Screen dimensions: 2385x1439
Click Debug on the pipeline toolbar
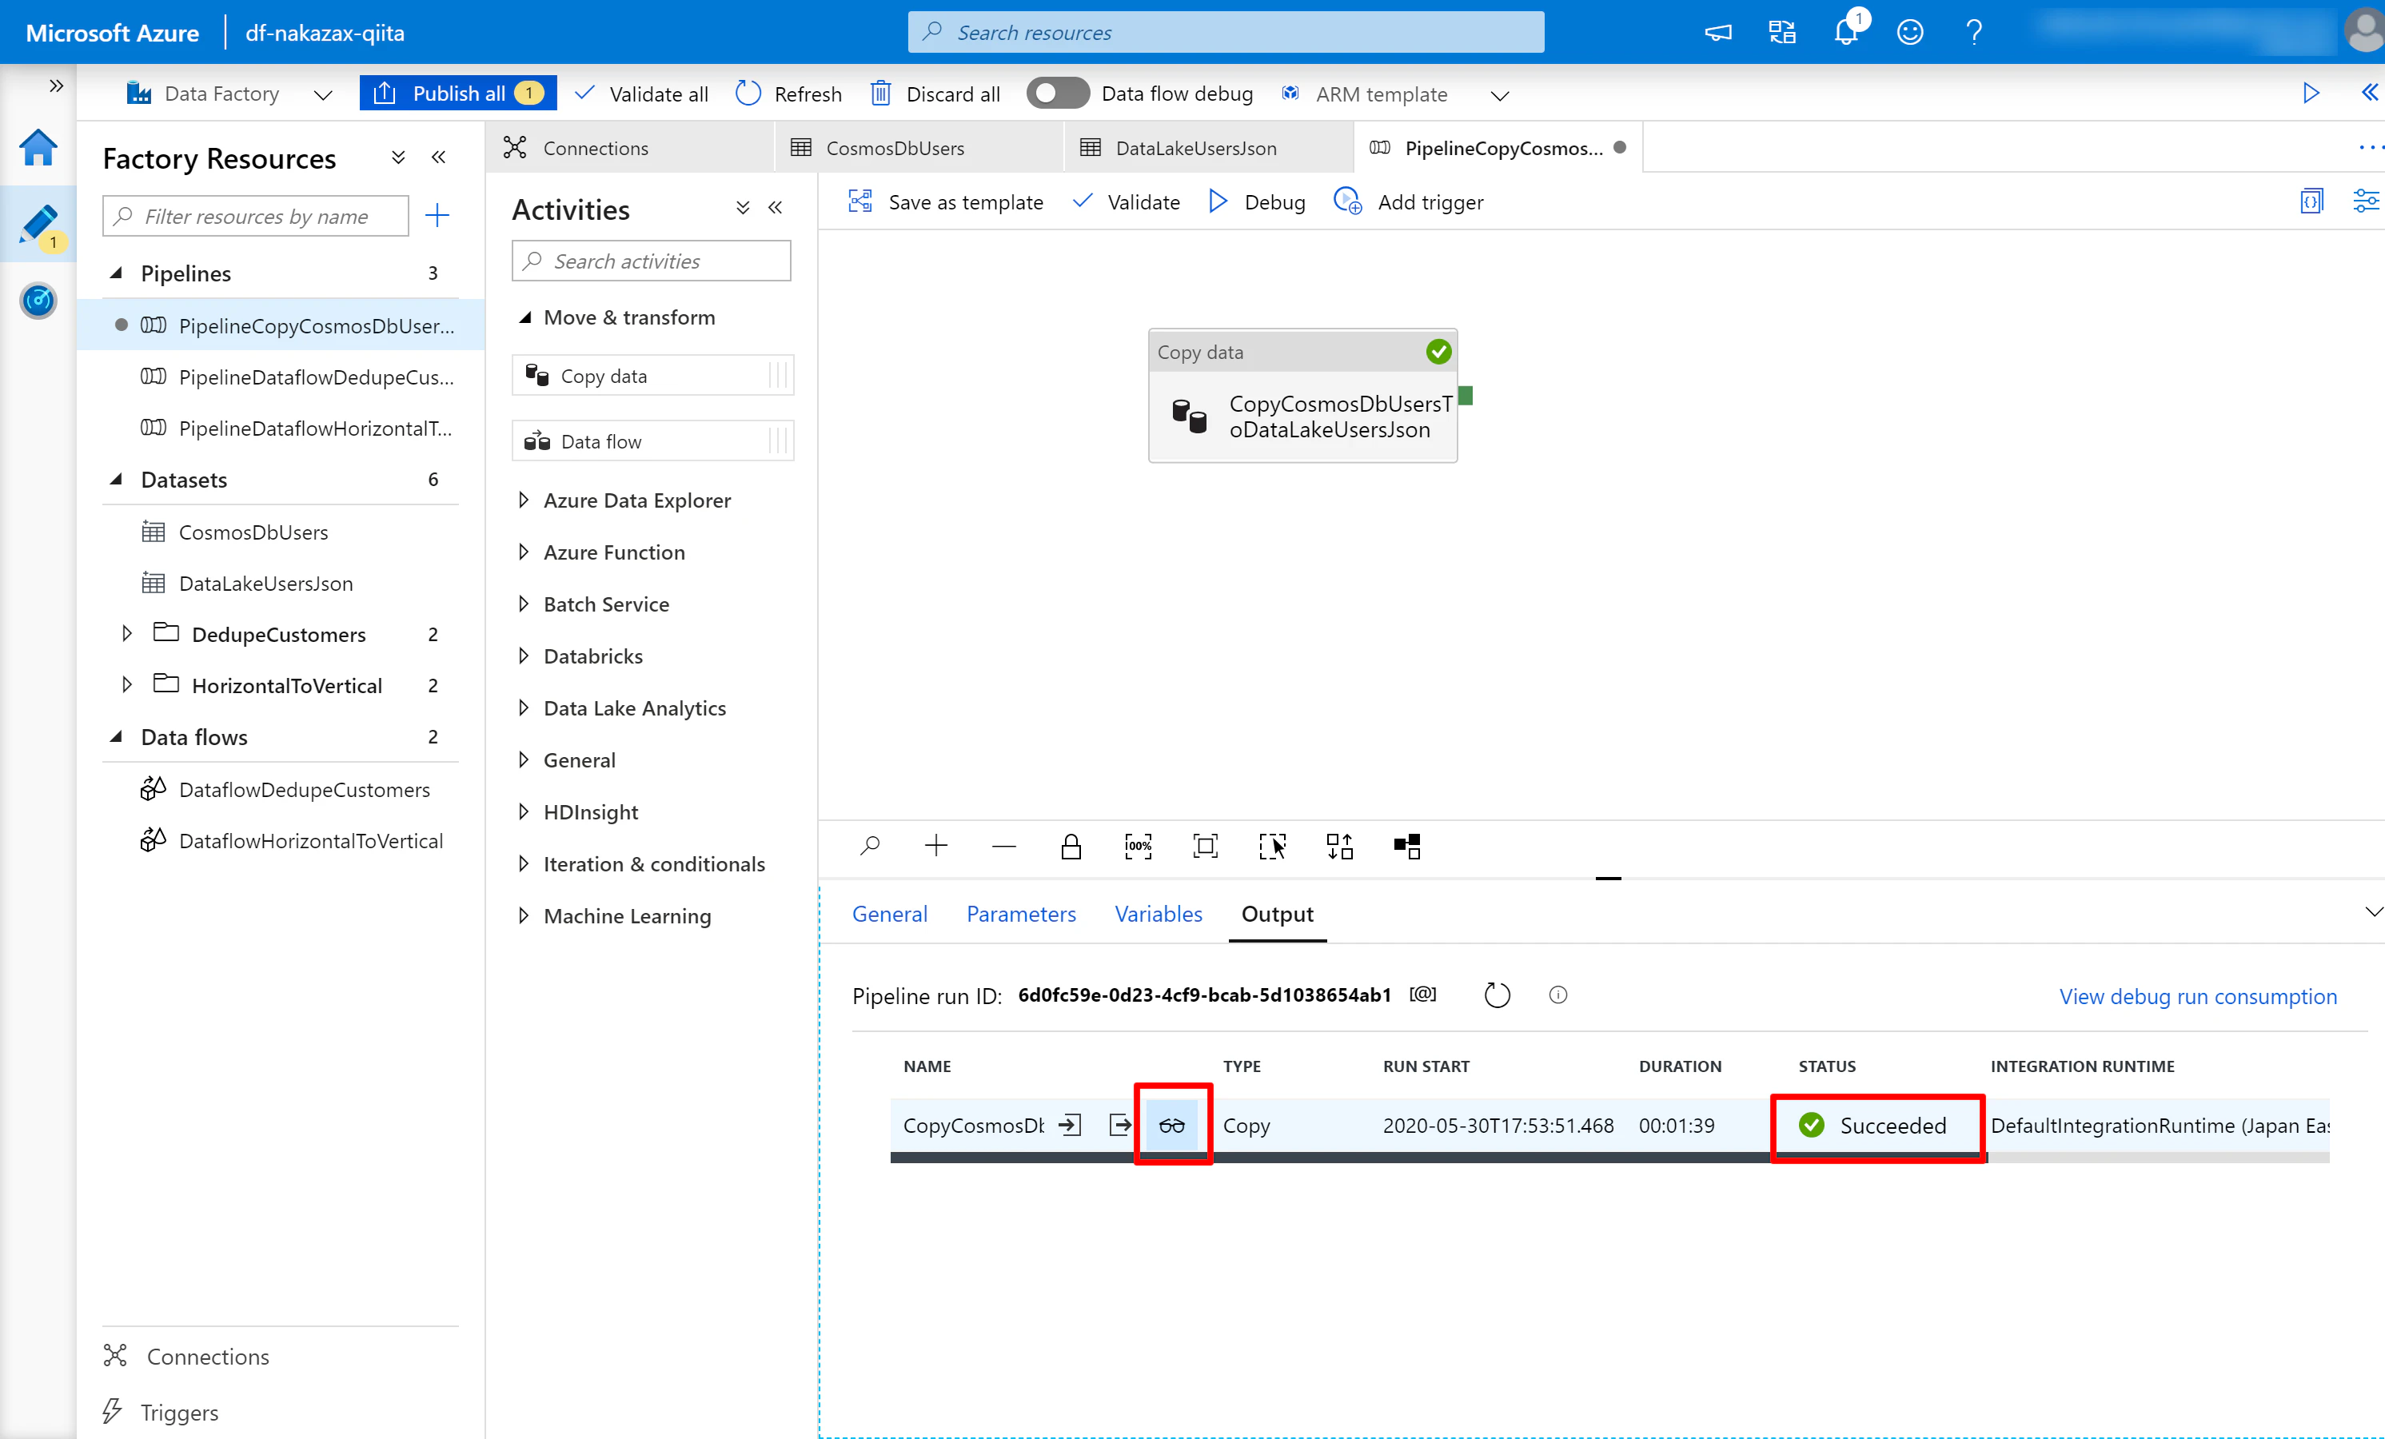tap(1258, 202)
